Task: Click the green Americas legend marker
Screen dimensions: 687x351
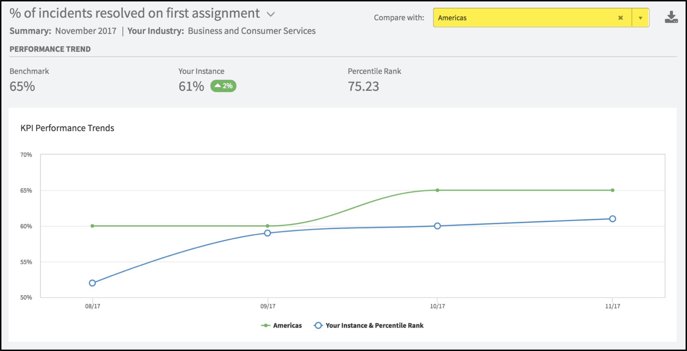Action: 265,325
